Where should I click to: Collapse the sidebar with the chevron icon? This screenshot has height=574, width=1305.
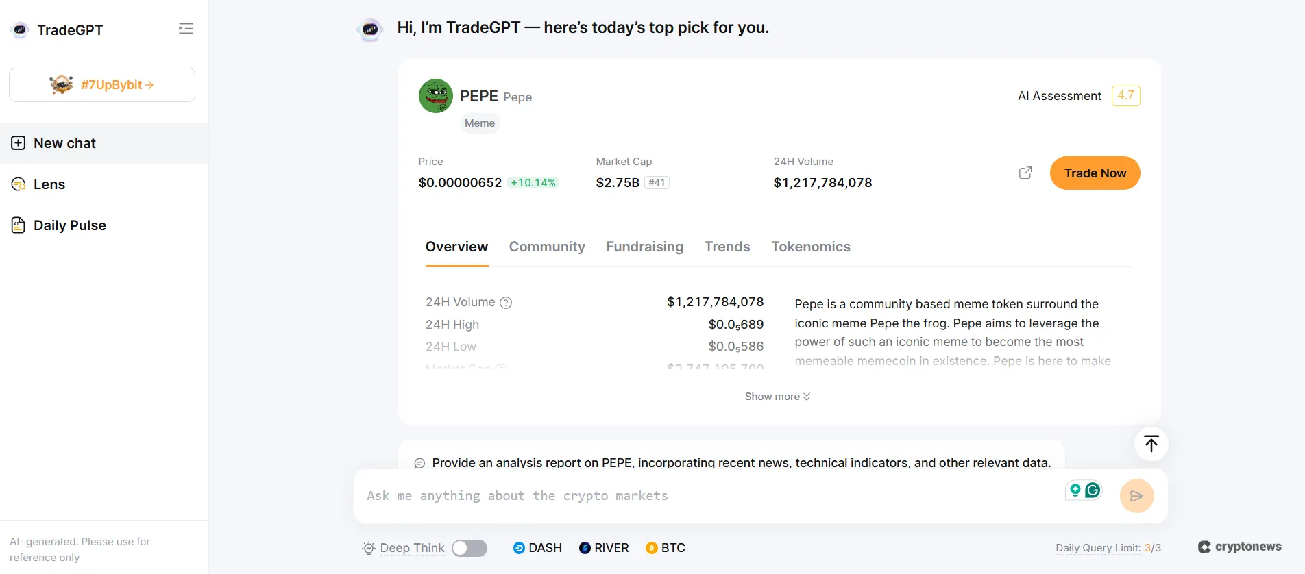tap(185, 29)
